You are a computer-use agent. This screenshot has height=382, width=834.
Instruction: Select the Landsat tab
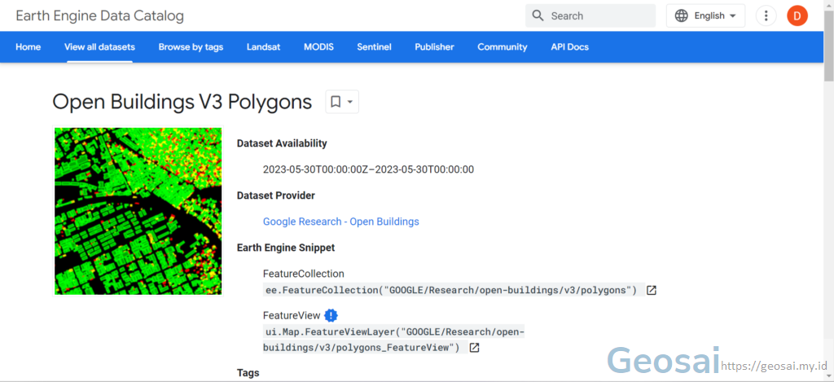coord(263,46)
